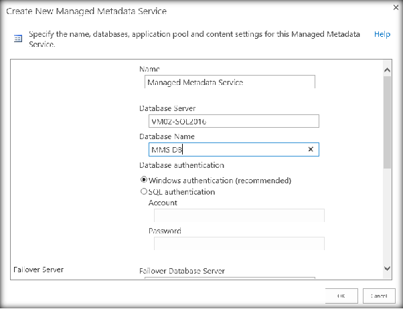
Task: Click the scroll up arrow
Action: pos(386,70)
